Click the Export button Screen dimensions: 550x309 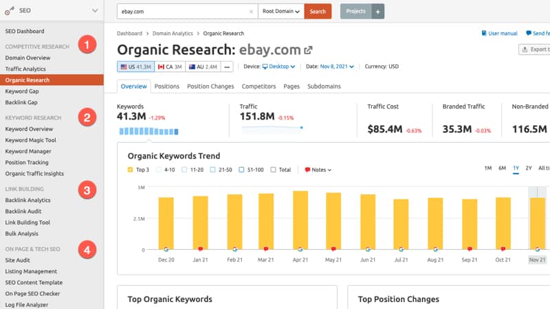coord(534,49)
